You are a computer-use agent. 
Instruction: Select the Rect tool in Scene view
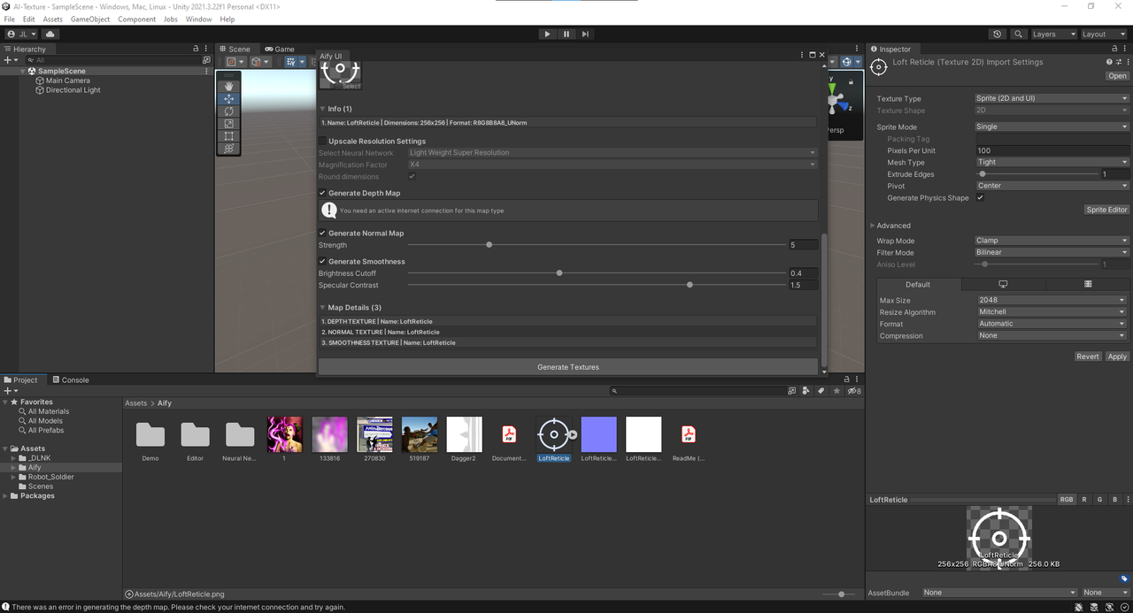tap(228, 136)
